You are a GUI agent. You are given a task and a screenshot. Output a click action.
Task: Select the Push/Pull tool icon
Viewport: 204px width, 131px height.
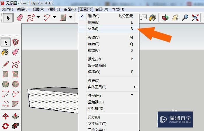pos(15,116)
